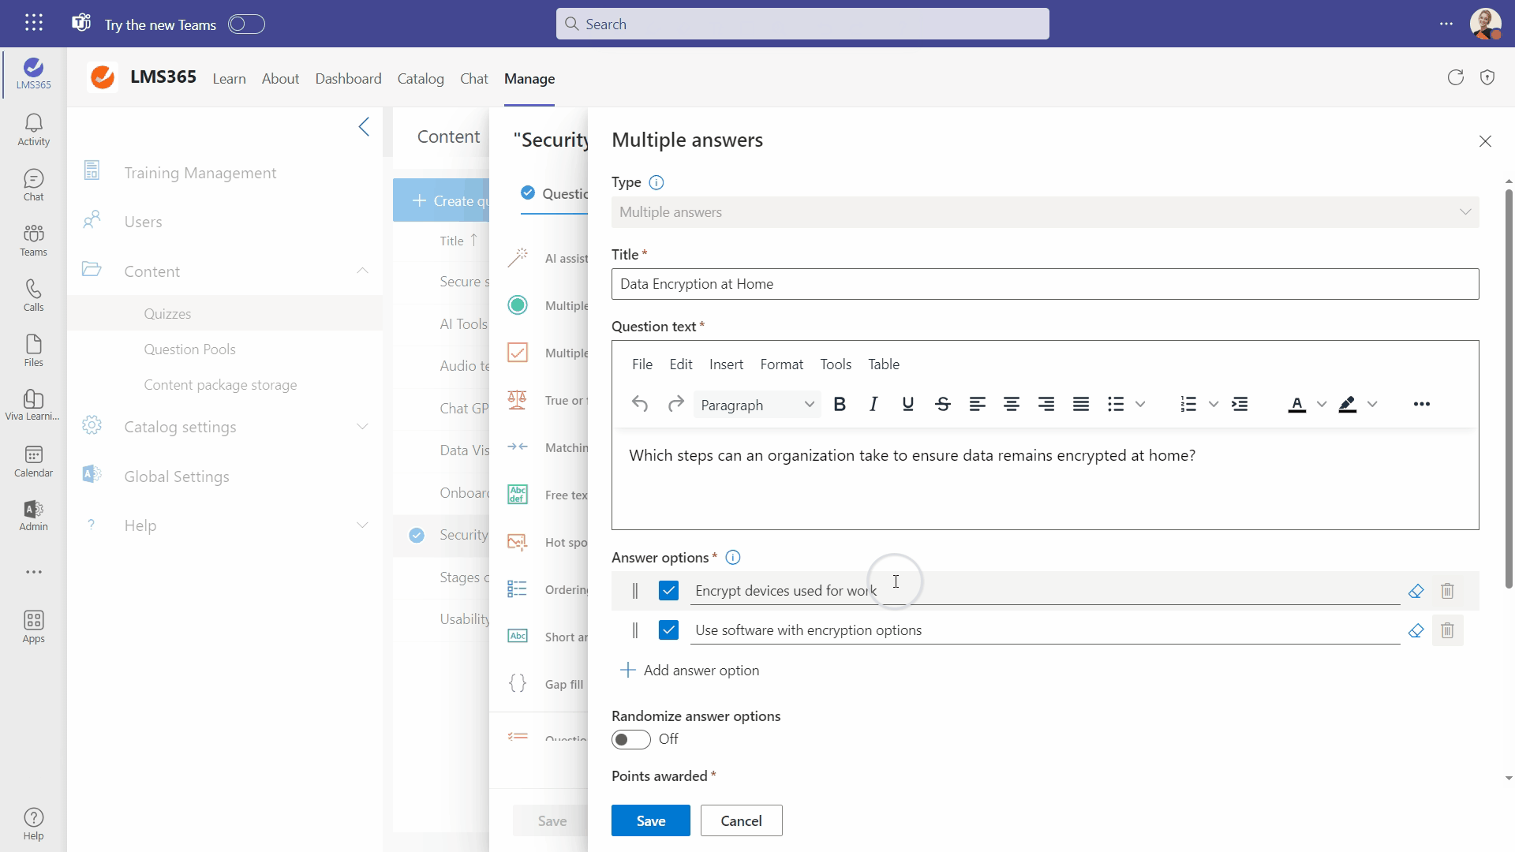Screen dimensions: 1515x852
Task: Open the question Type dropdown
Action: point(1045,212)
